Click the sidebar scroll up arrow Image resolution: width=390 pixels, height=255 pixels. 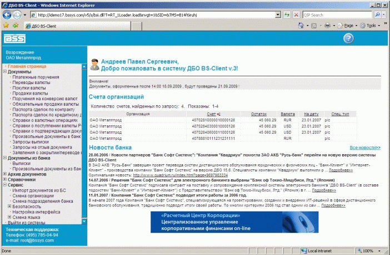[84, 67]
